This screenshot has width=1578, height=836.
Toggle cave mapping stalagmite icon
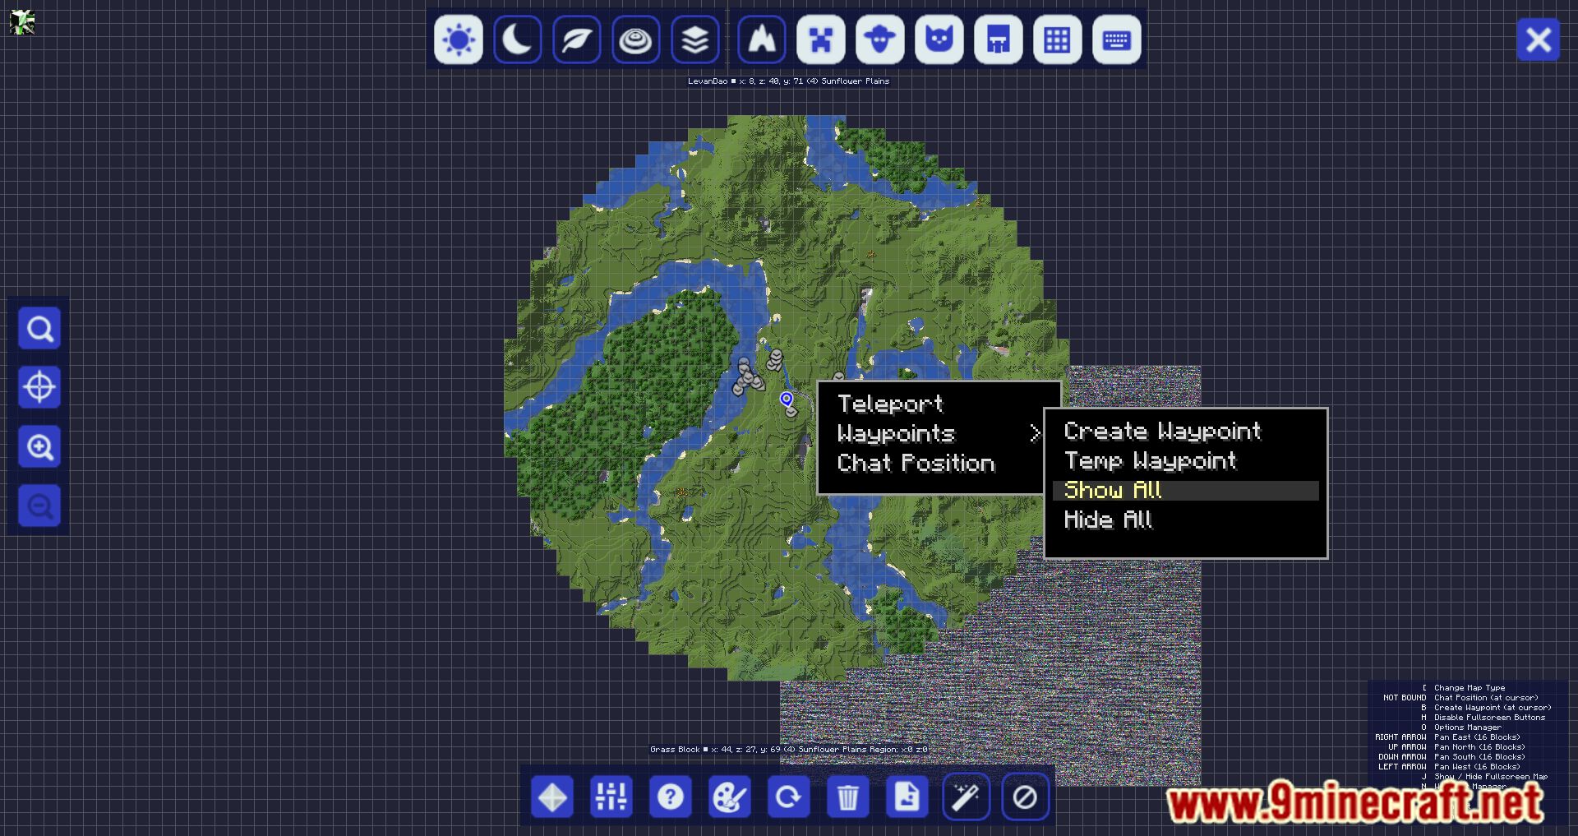coord(762,39)
